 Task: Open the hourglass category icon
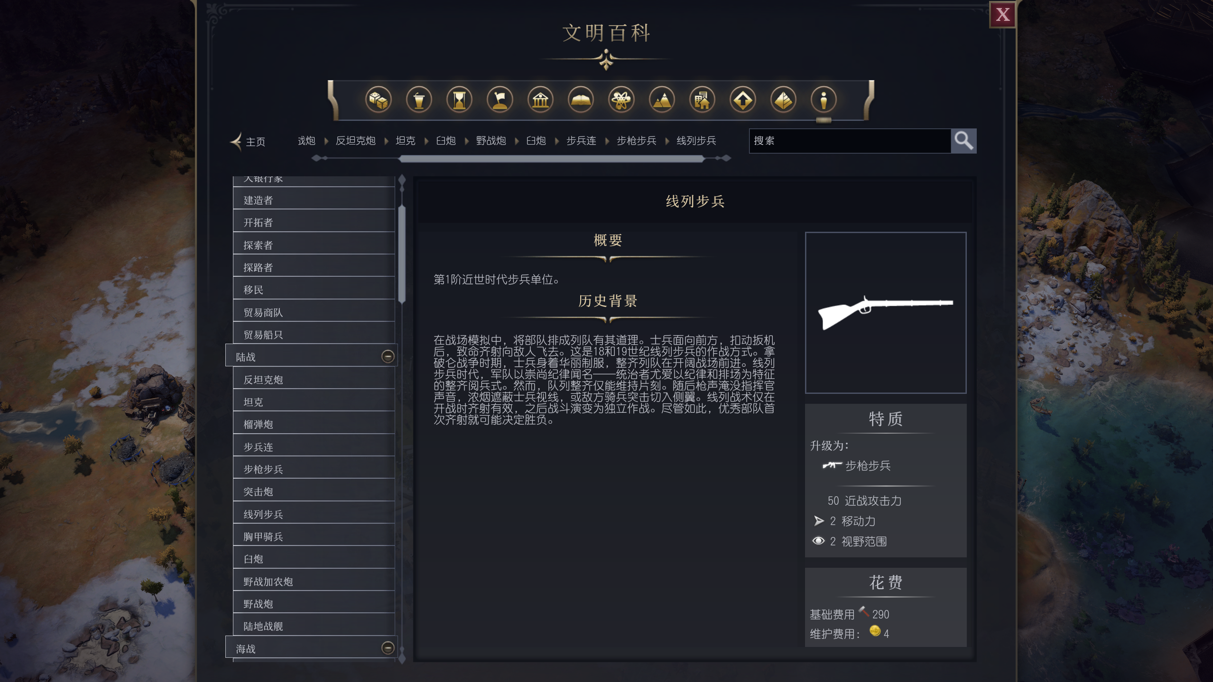[459, 100]
